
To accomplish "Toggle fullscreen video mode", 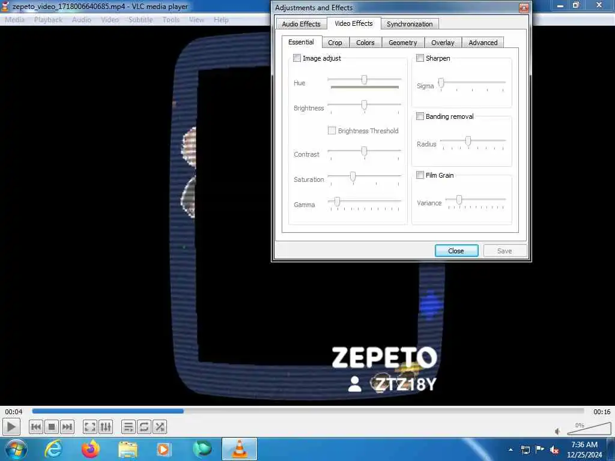I will click(x=90, y=427).
